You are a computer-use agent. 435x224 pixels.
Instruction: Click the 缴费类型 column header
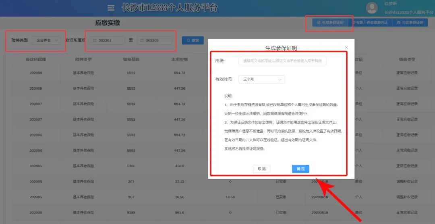coord(407,60)
